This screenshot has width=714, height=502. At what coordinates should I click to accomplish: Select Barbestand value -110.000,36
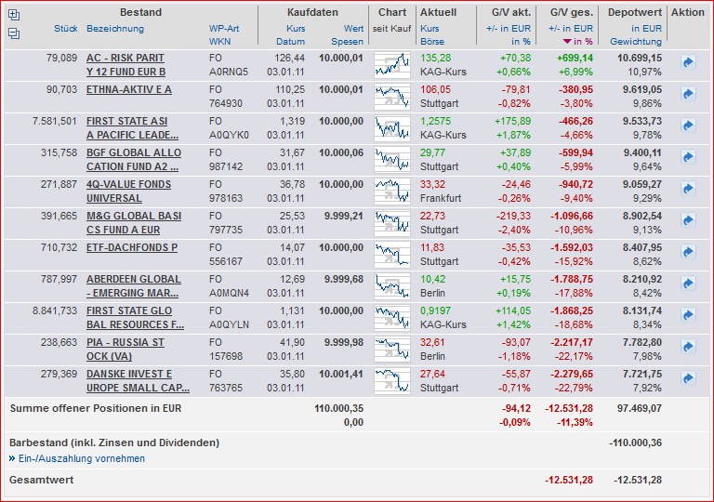pyautogui.click(x=636, y=443)
